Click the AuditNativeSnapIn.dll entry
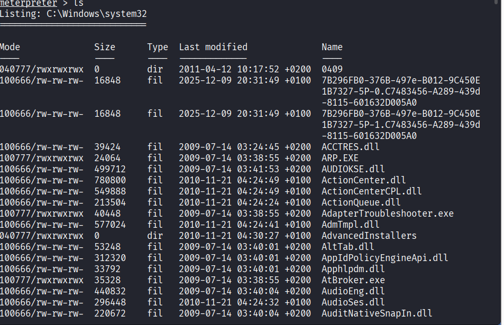504x325 pixels. 377,313
